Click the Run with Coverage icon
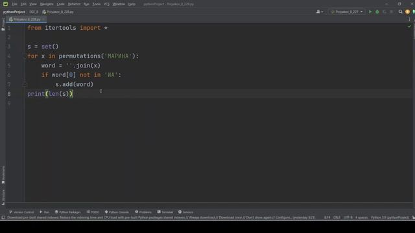Screen dimensions: 415x233 [x=385, y=12]
